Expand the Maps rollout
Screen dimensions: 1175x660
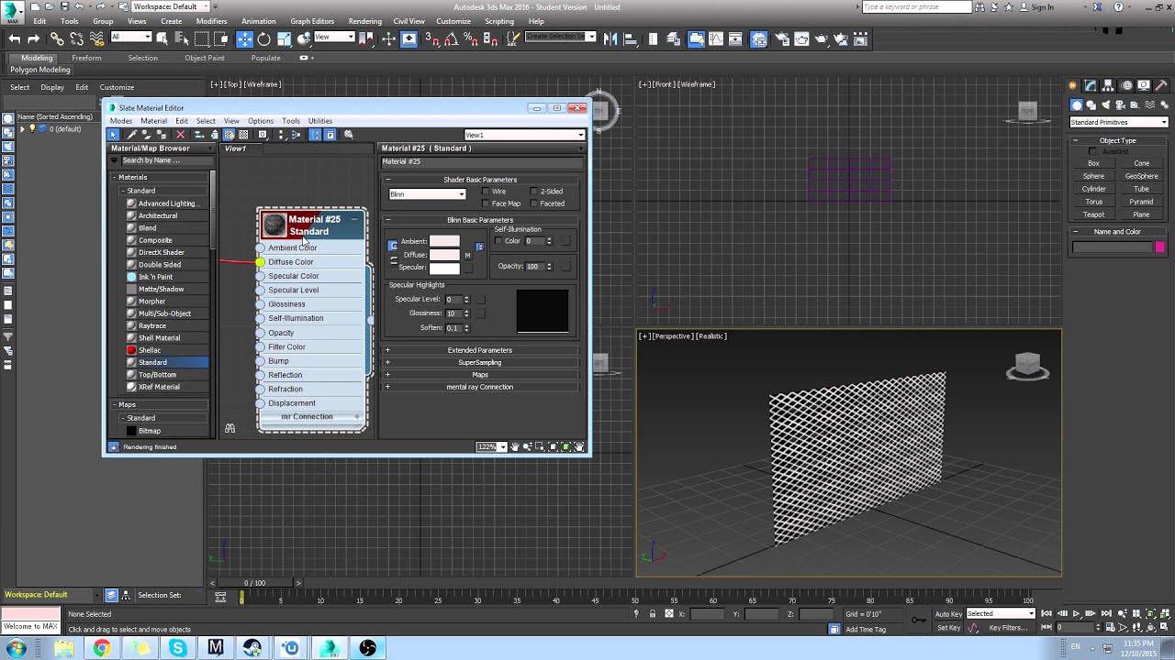pos(480,375)
